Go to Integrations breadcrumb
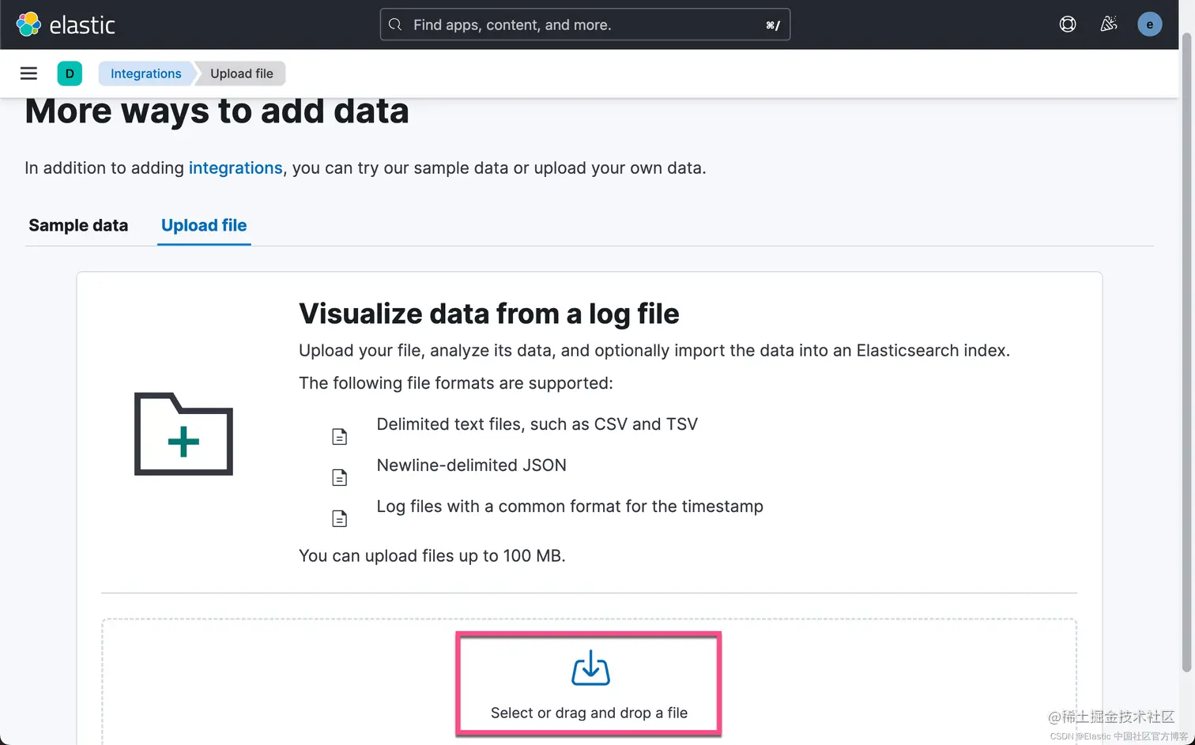The height and width of the screenshot is (745, 1195). coord(145,73)
